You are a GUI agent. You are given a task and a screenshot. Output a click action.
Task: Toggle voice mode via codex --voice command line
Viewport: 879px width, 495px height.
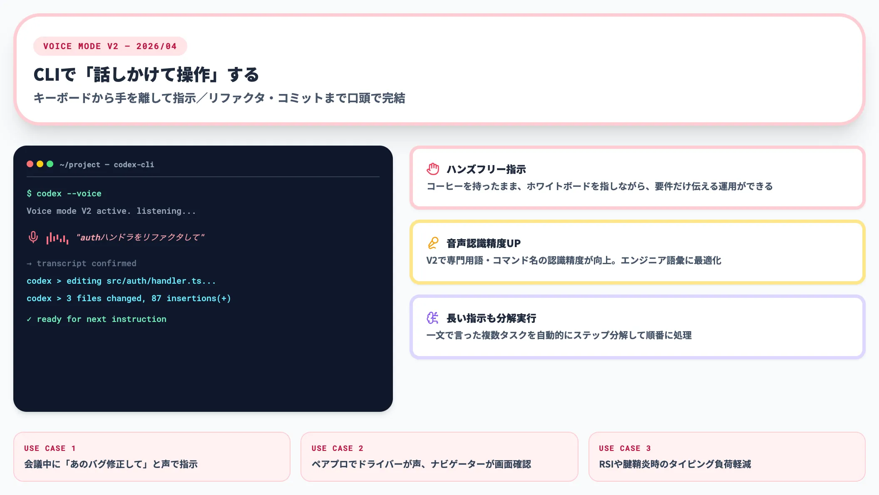coord(64,193)
